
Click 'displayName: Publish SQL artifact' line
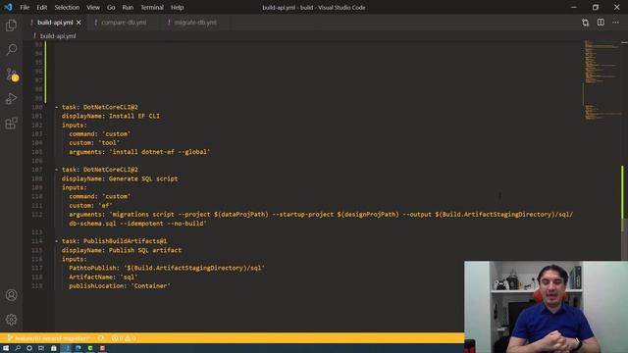(122, 251)
